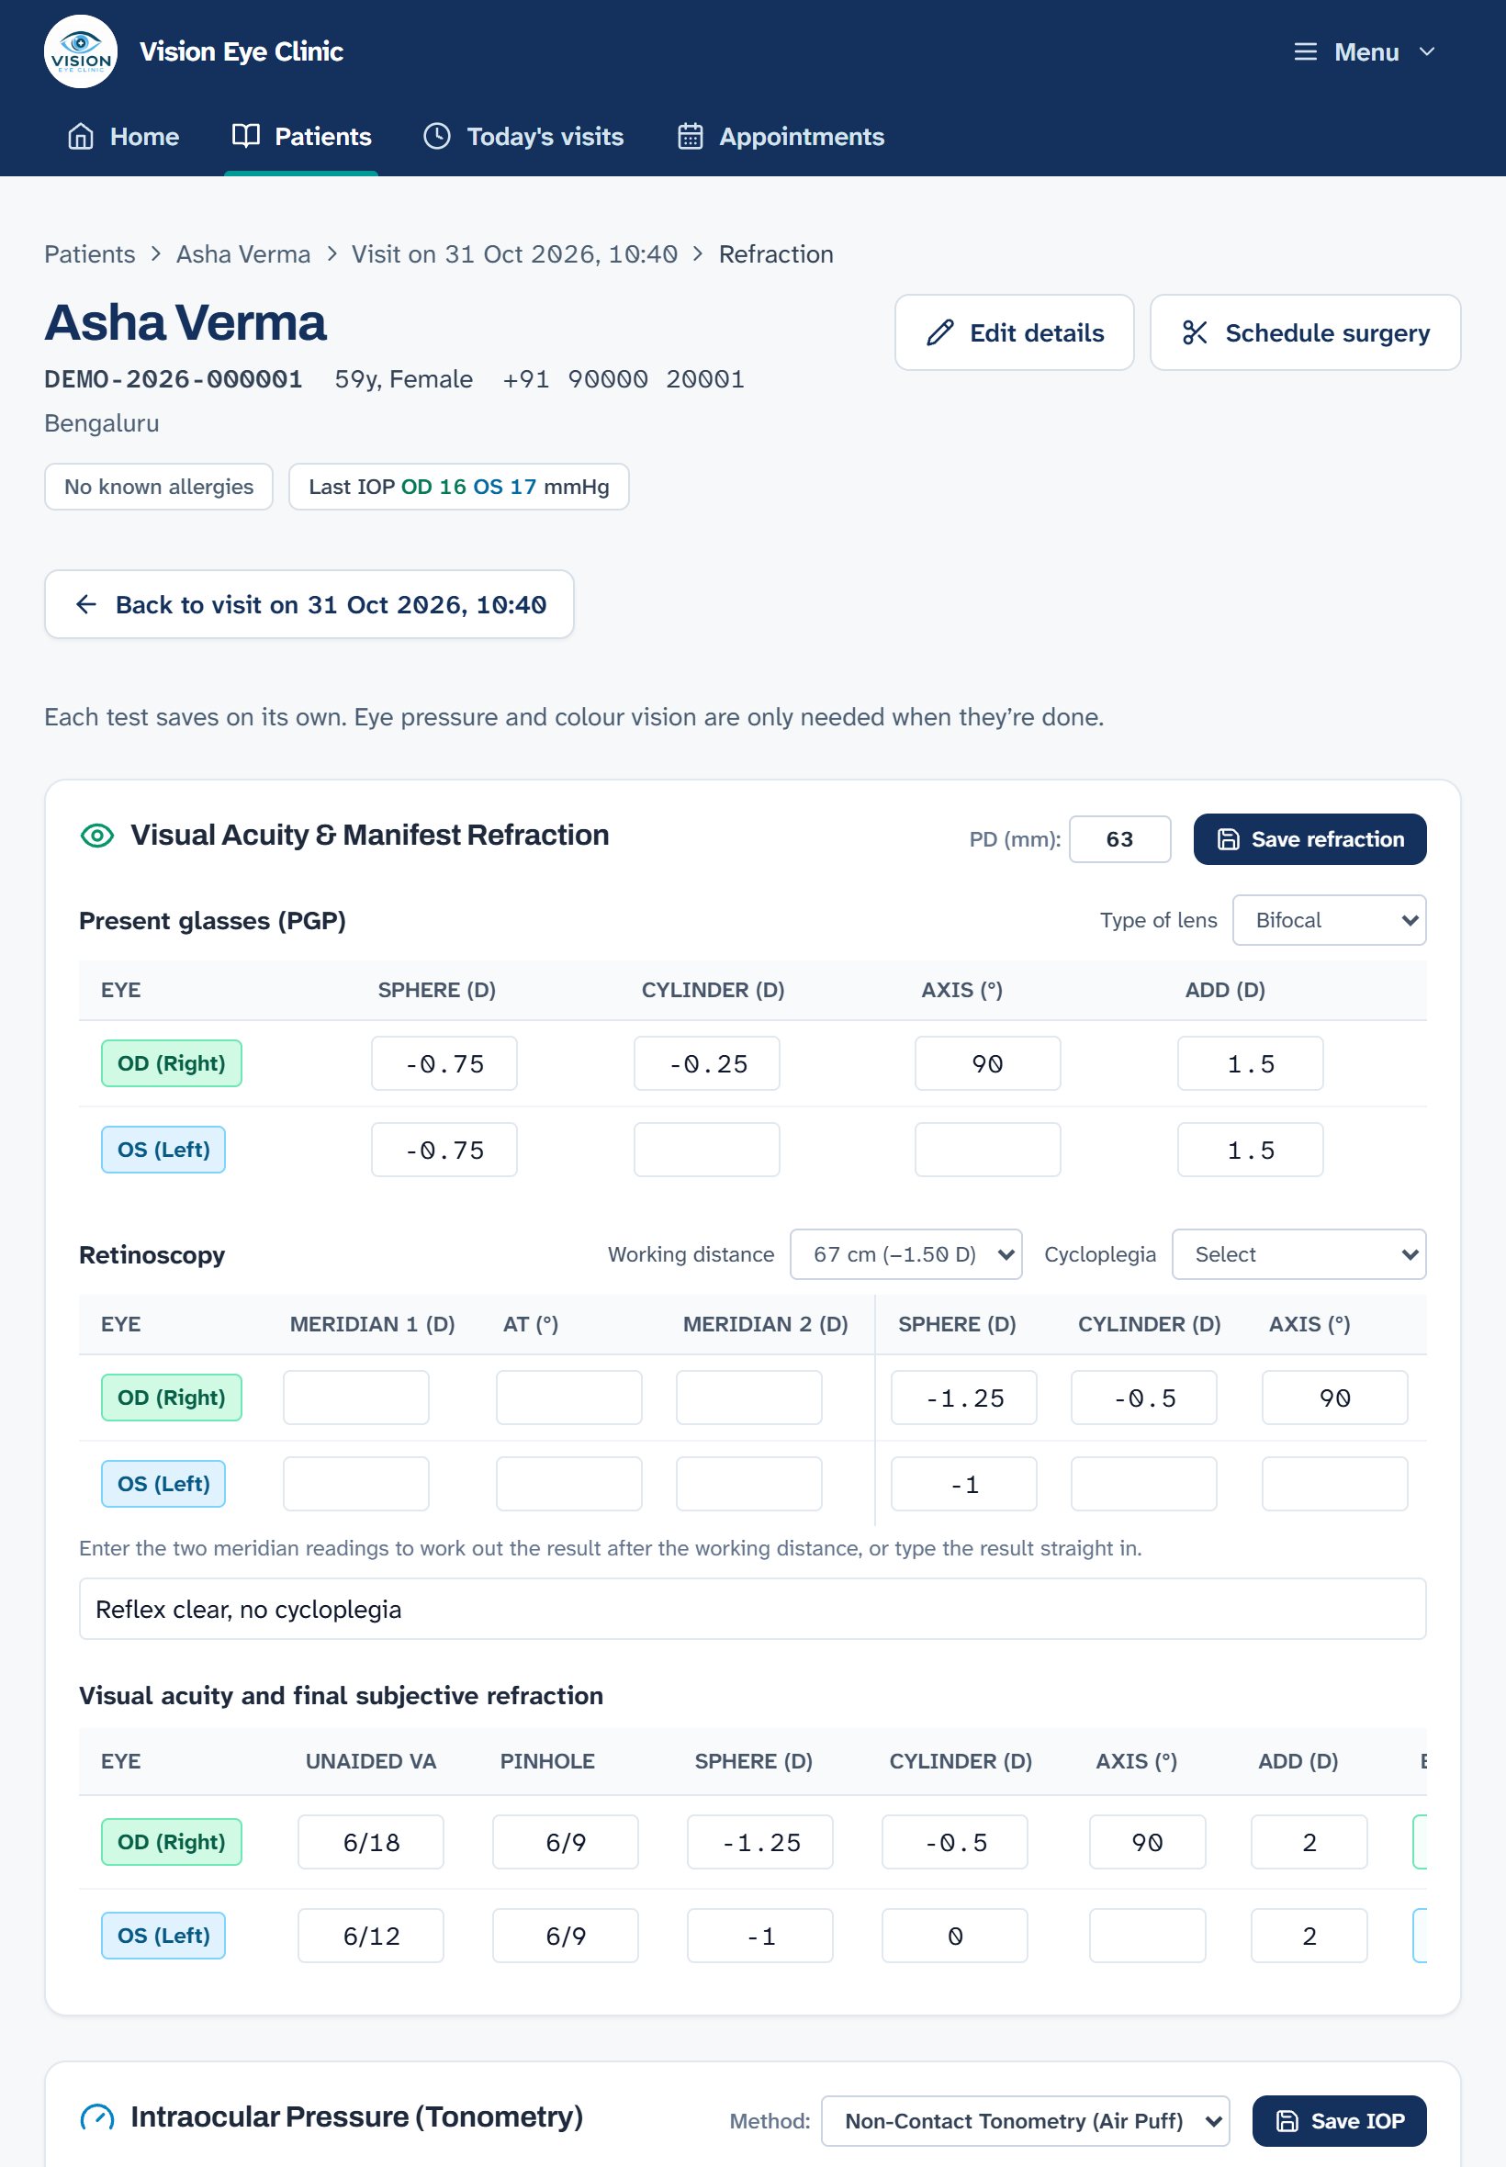1506x2167 pixels.
Task: Click the Save IOP button
Action: coord(1339,2122)
